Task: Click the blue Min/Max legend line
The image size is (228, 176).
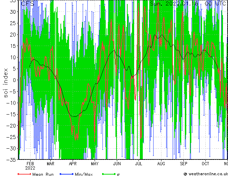Action: 67,174
